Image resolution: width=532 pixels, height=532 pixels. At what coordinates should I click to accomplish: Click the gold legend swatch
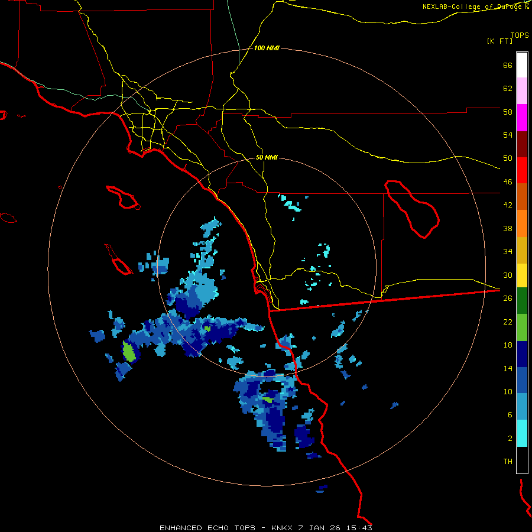click(522, 250)
